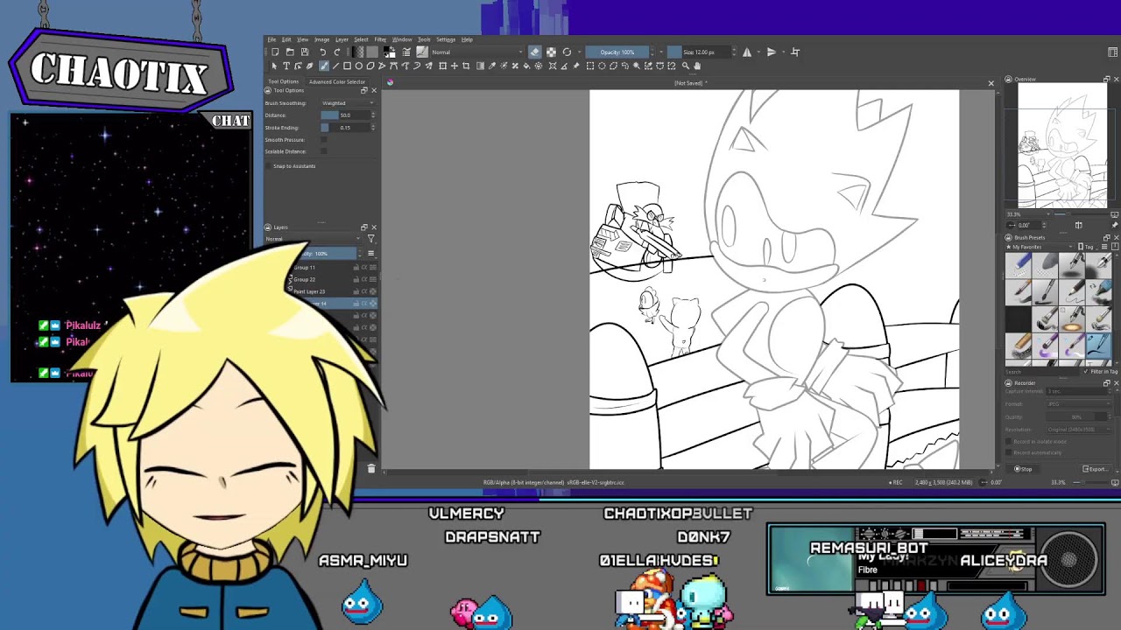Image resolution: width=1121 pixels, height=630 pixels.
Task: Create a new document from the toolbar
Action: pos(275,52)
